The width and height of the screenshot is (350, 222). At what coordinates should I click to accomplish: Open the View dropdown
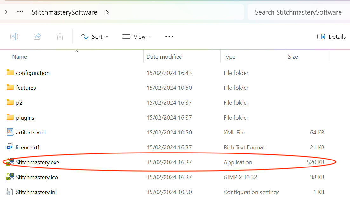click(x=137, y=36)
